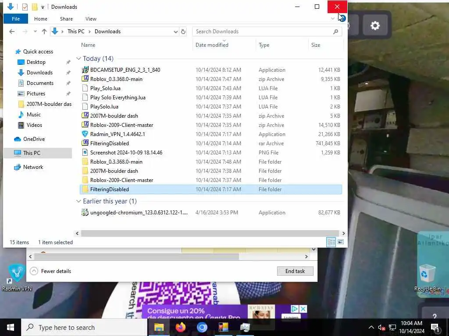The width and height of the screenshot is (449, 336).
Task: Select the Roblox-2009-Client-master zip archive
Action: 122,125
